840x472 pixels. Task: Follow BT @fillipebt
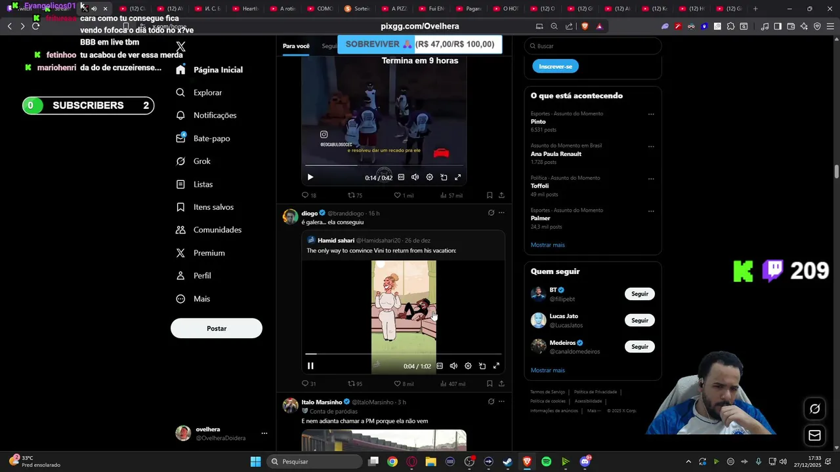[640, 294]
